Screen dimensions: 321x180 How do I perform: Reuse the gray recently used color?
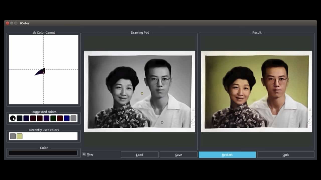tap(13, 136)
